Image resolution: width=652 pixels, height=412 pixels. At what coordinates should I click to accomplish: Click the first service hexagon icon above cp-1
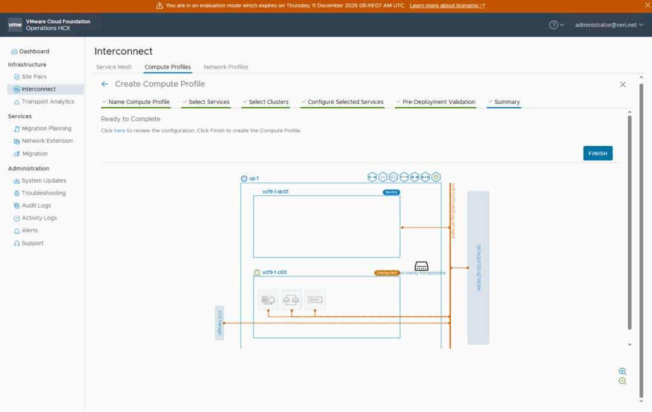pyautogui.click(x=372, y=176)
